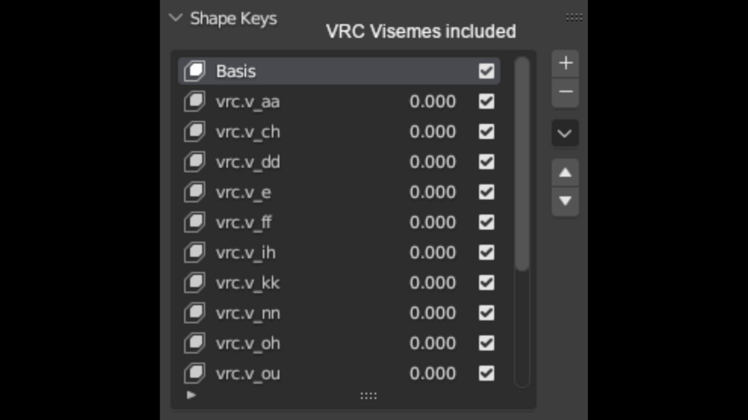Click the list resize handle at bottom

[368, 396]
